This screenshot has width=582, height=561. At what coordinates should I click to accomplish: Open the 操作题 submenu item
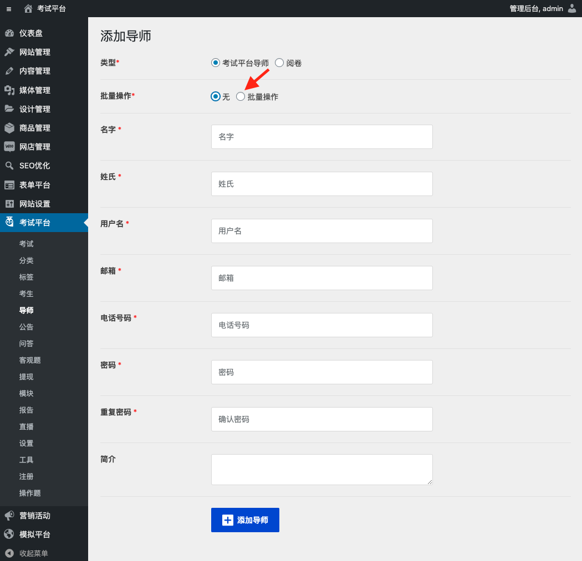coord(30,493)
